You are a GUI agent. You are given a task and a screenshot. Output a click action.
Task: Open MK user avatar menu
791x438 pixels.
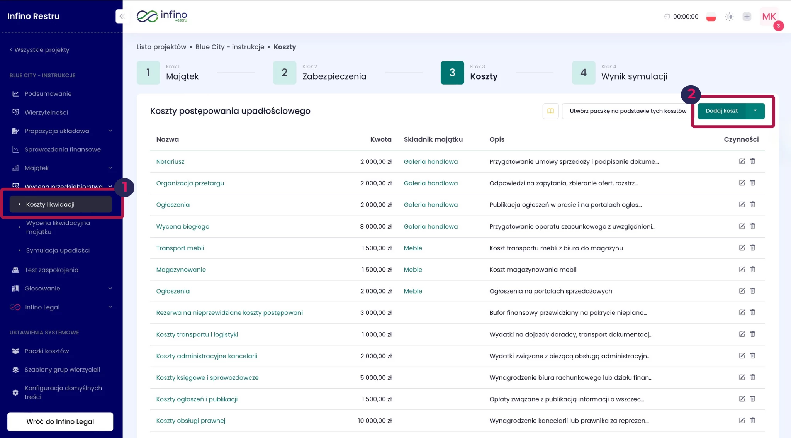[769, 17]
